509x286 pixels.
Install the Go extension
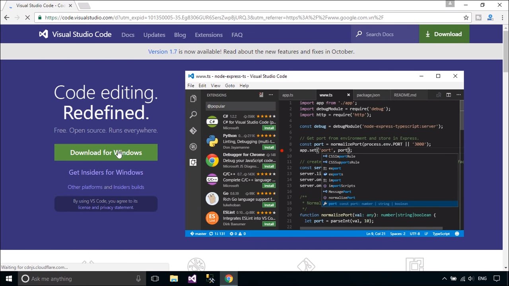point(269,205)
